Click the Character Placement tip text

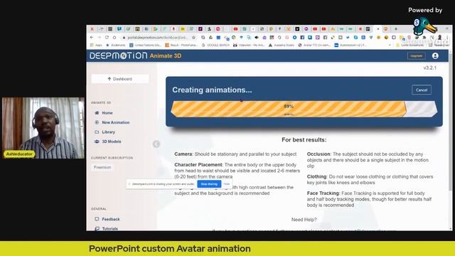[237, 171]
